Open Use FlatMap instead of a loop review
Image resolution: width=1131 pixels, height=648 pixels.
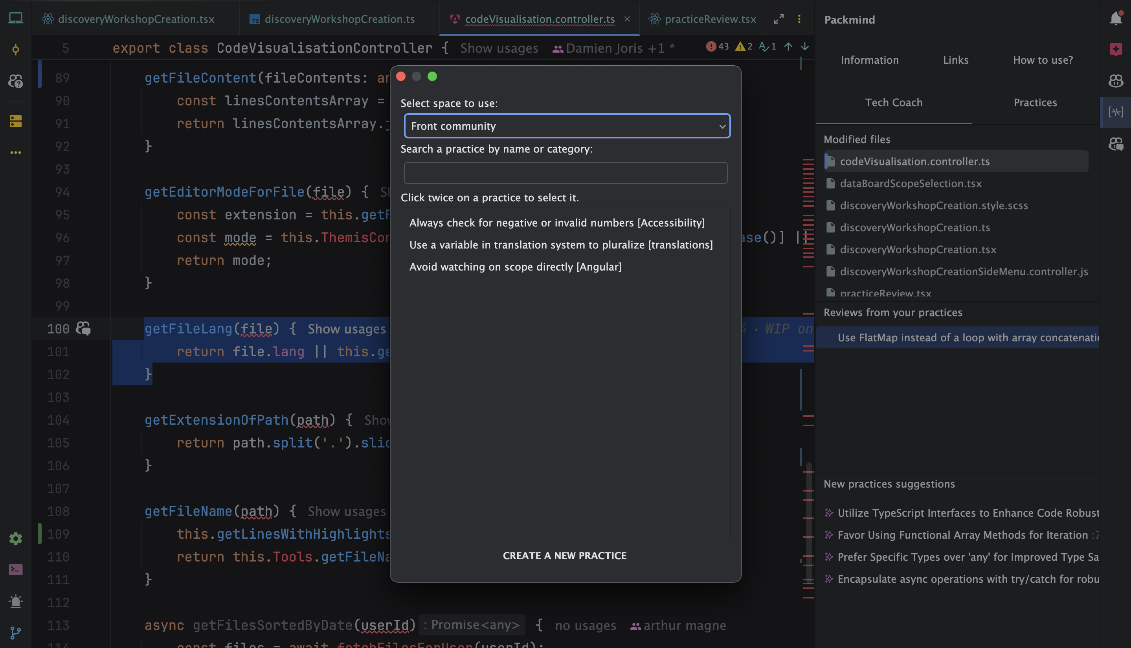point(958,337)
